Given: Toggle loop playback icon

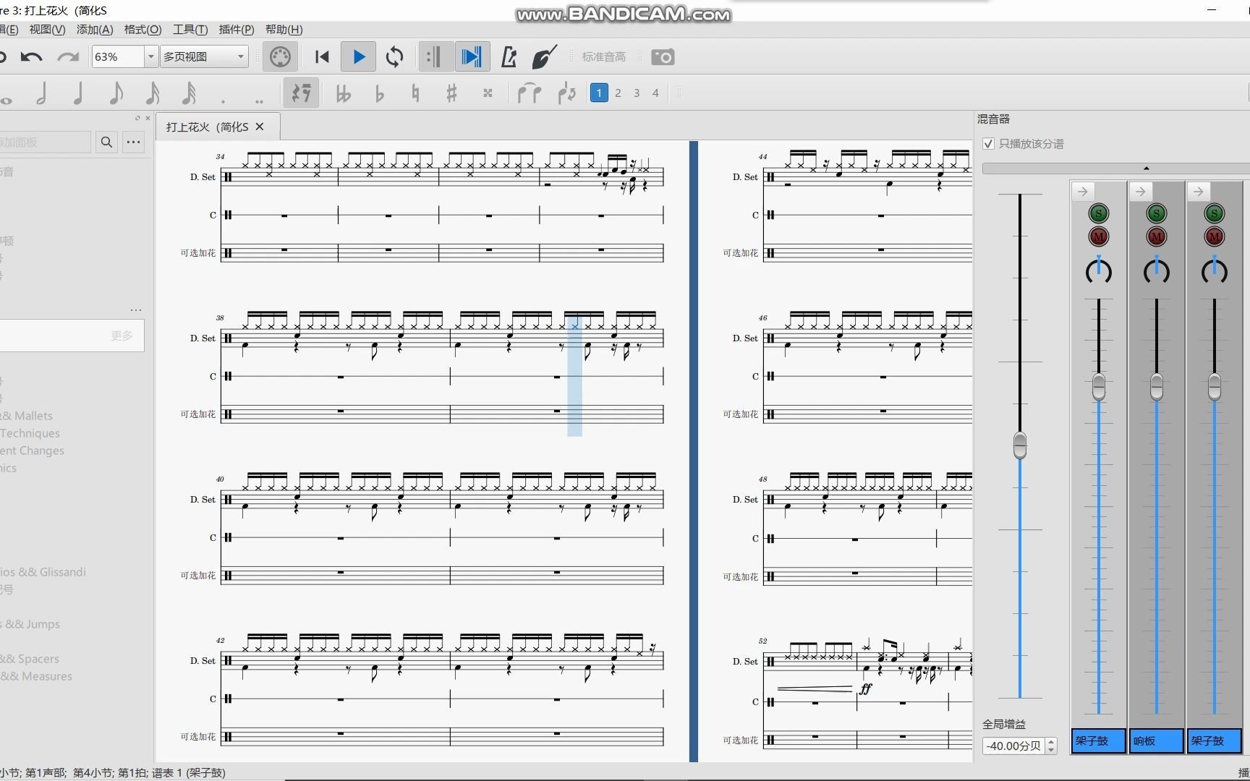Looking at the screenshot, I should point(394,57).
